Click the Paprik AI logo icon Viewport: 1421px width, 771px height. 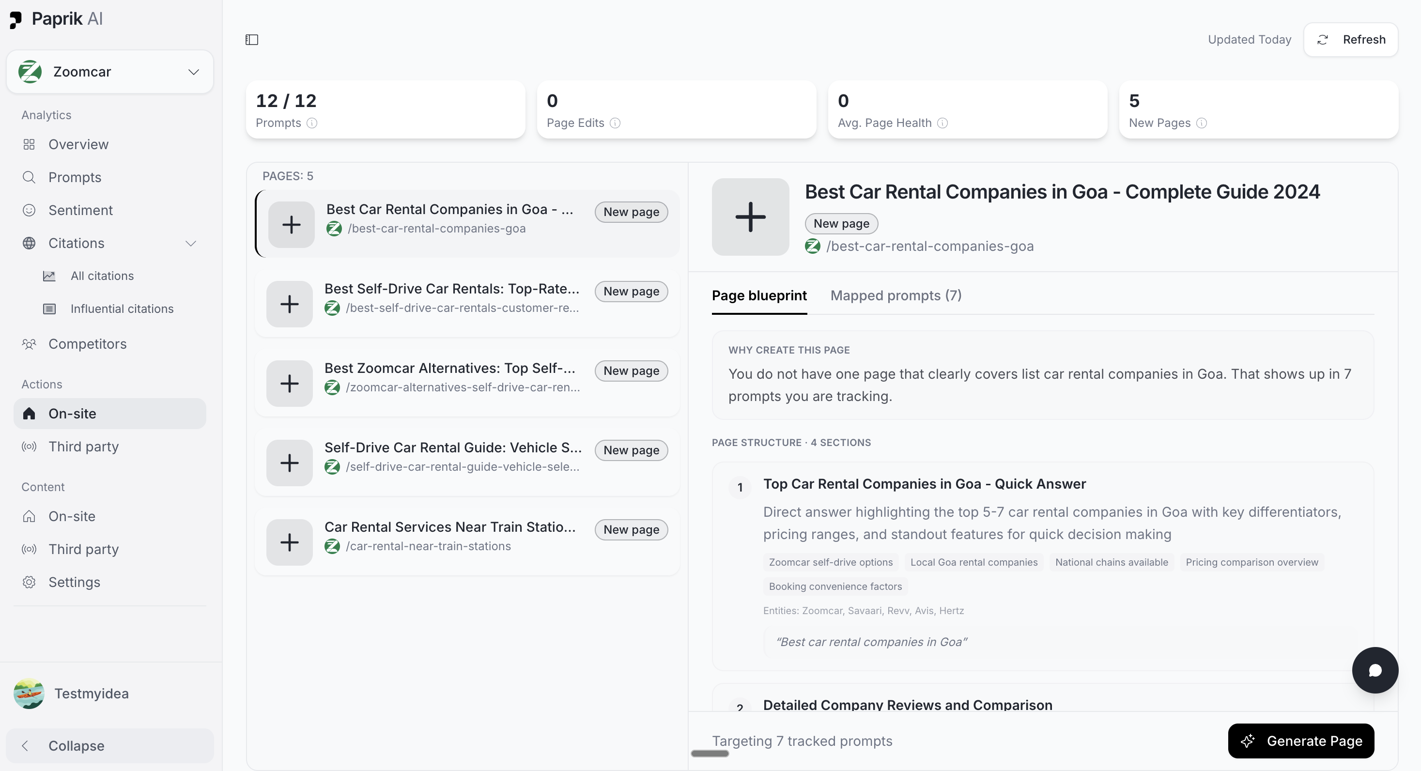(16, 20)
